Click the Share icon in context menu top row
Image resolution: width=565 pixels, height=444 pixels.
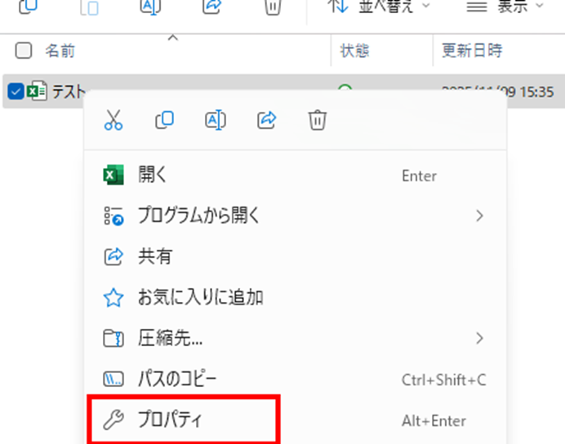[x=266, y=121]
